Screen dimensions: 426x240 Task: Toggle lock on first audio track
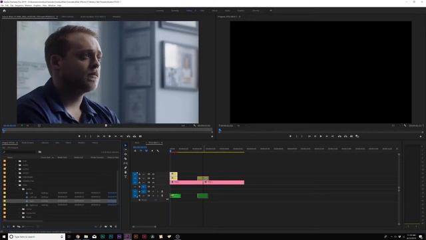pyautogui.click(x=140, y=191)
